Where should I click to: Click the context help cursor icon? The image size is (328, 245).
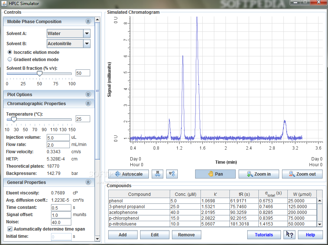coord(290,235)
